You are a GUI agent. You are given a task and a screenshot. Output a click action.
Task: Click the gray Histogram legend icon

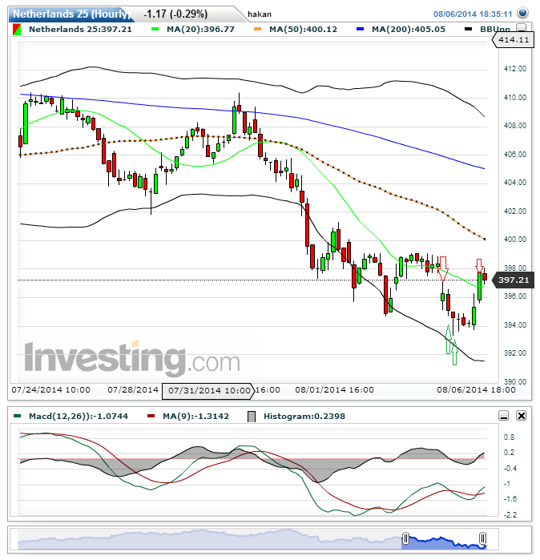(252, 417)
